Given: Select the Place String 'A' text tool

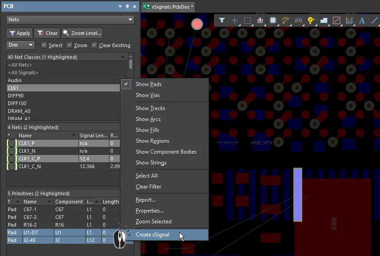Looking at the screenshot, I should click(362, 20).
